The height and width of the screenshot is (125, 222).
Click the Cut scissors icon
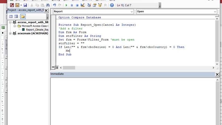click(32, 5)
